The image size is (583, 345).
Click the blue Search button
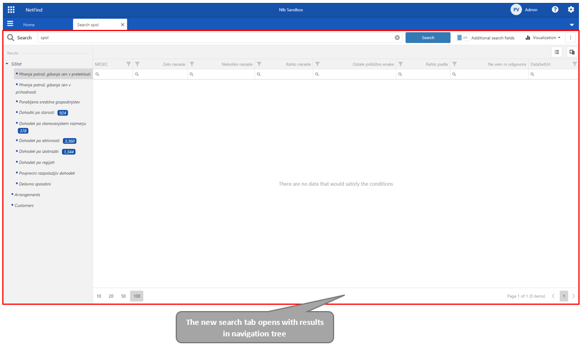click(x=427, y=38)
